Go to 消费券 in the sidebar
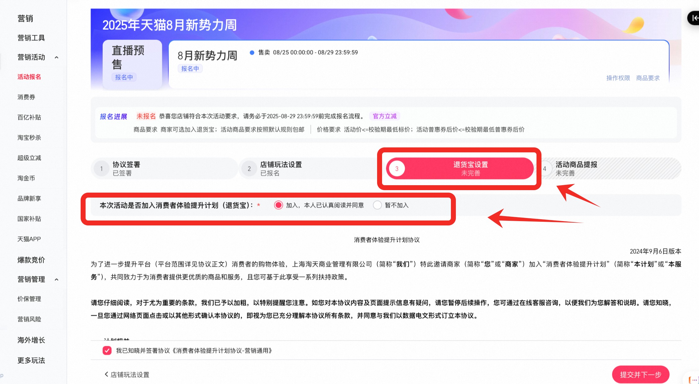Viewport: 699px width, 384px height. click(26, 97)
